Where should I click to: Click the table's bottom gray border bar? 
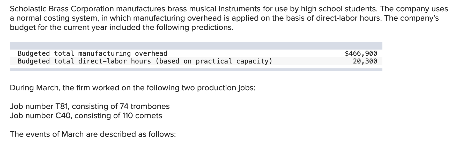coord(196,69)
